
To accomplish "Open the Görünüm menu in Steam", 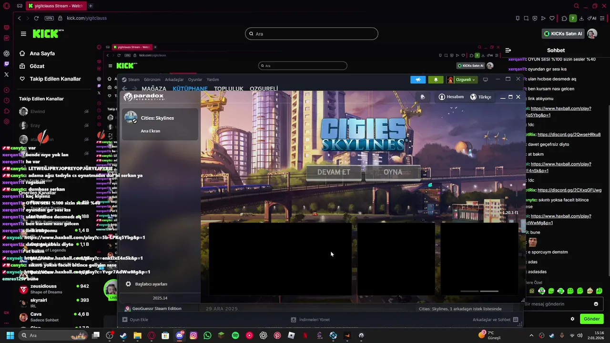I will coord(152,80).
